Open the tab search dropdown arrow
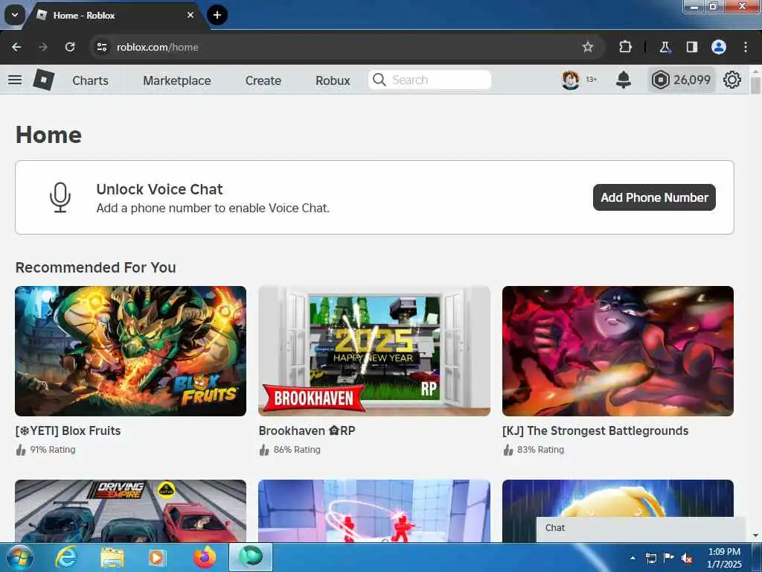 (15, 15)
